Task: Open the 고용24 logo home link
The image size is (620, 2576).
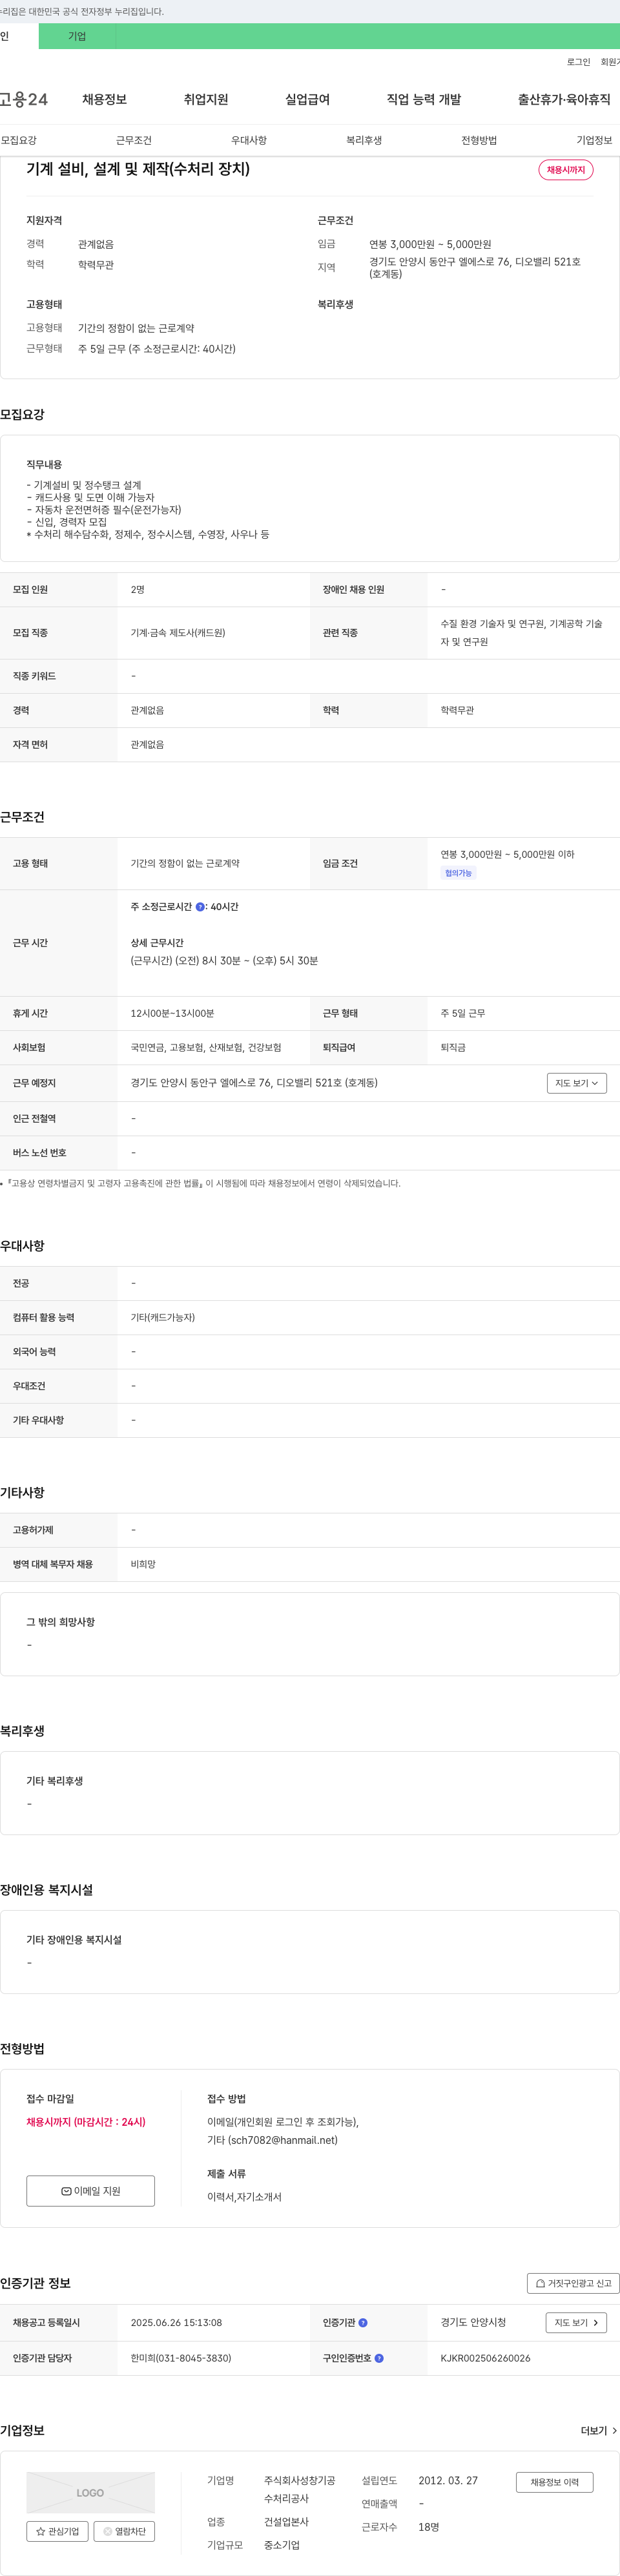Action: [x=24, y=99]
